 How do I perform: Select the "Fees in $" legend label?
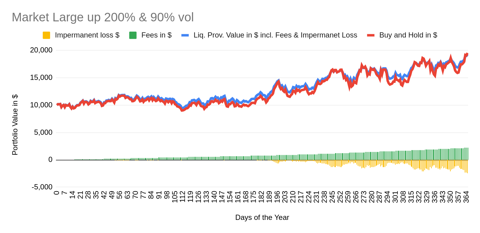point(157,35)
